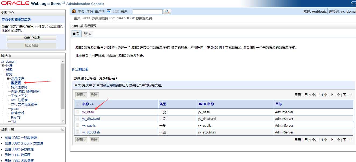Open the 首选项 menu item
The image size is (356, 162).
pos(100,12)
